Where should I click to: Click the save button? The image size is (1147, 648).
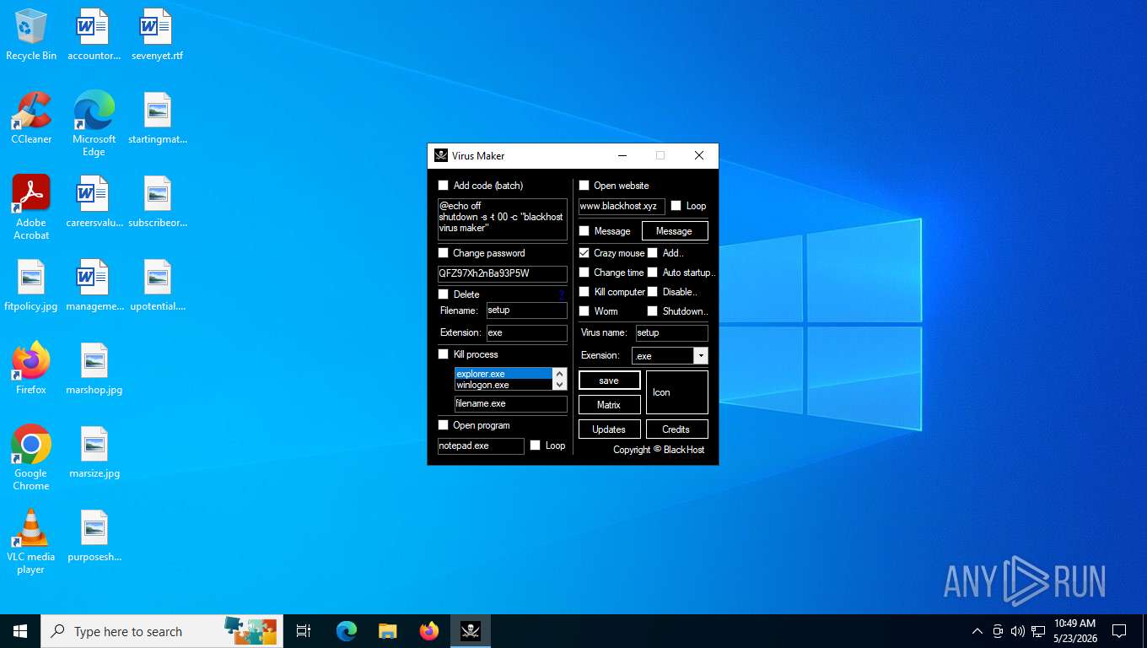pyautogui.click(x=609, y=381)
